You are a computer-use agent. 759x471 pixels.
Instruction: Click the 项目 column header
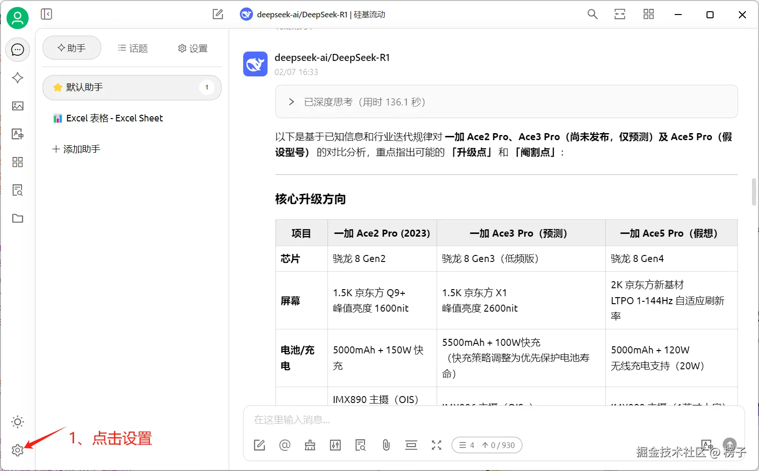[x=301, y=233]
